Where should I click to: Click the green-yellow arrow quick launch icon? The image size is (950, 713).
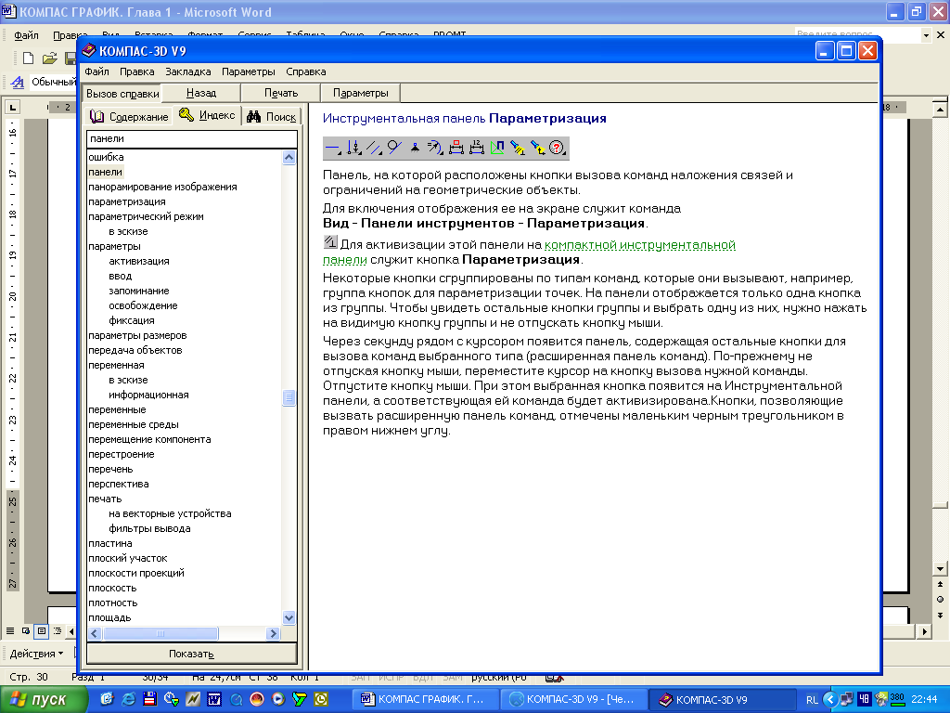300,699
